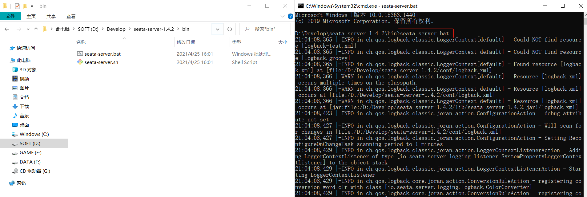Click the Windows 批处理 type cell
Screen dimensions: 587x197
[252, 54]
